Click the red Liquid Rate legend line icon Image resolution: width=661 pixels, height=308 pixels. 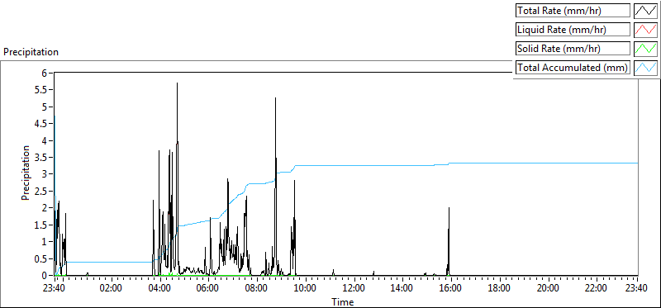pos(646,30)
